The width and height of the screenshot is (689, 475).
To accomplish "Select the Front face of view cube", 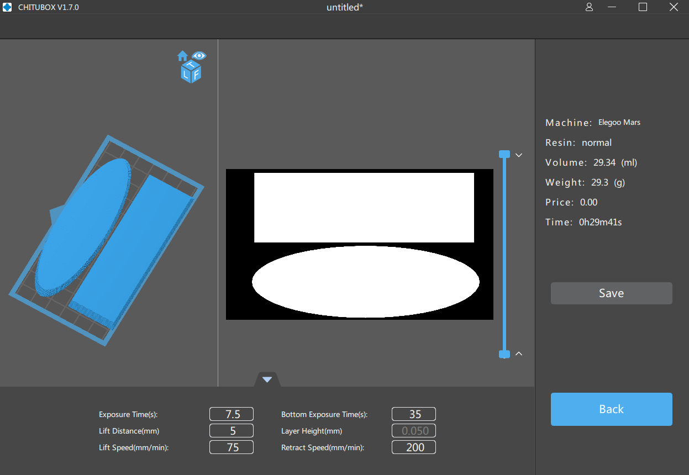I will [196, 75].
